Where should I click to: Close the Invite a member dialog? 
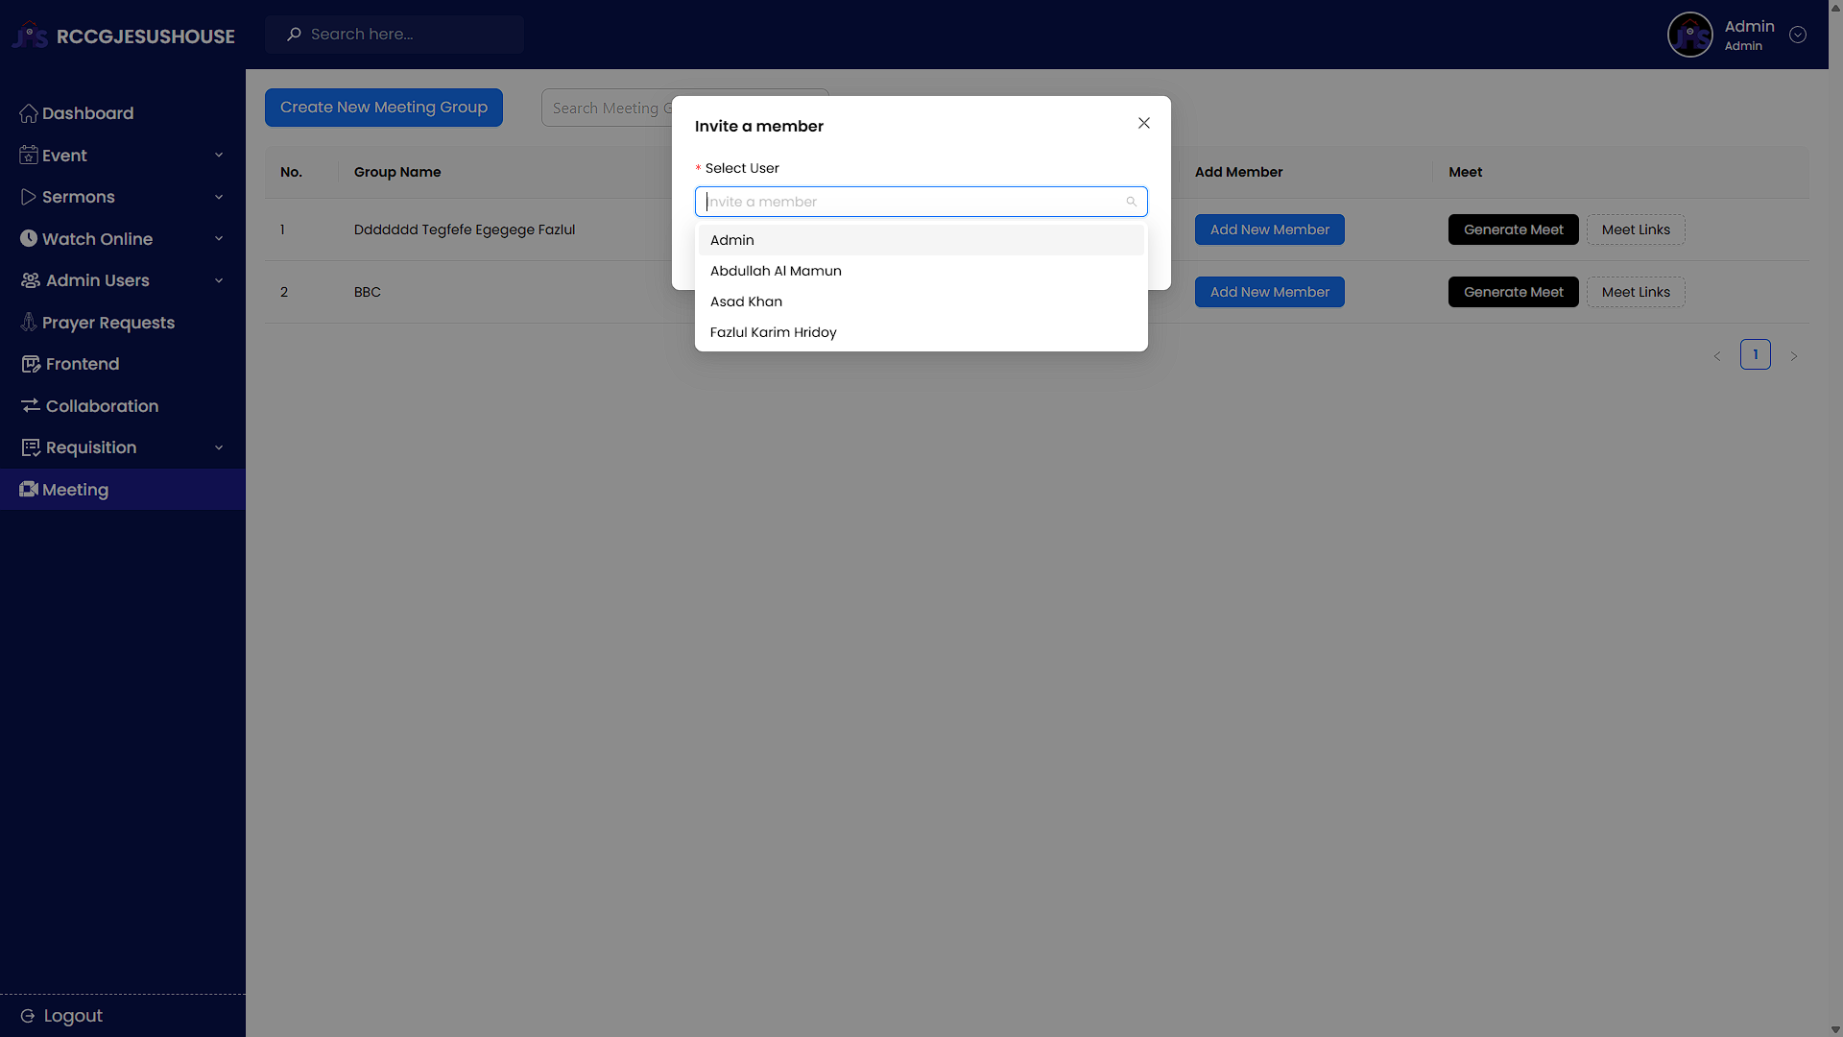coord(1143,123)
